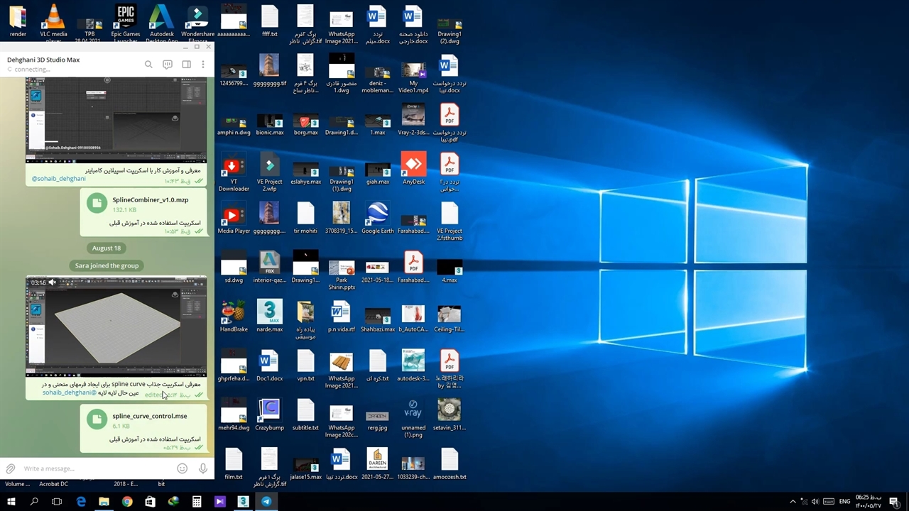
Task: Open the emoji picker in message box
Action: pyautogui.click(x=183, y=468)
